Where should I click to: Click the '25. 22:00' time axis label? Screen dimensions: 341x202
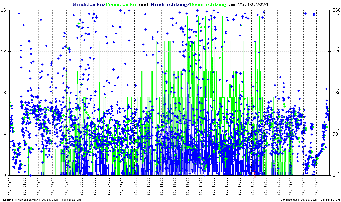coord(304,186)
